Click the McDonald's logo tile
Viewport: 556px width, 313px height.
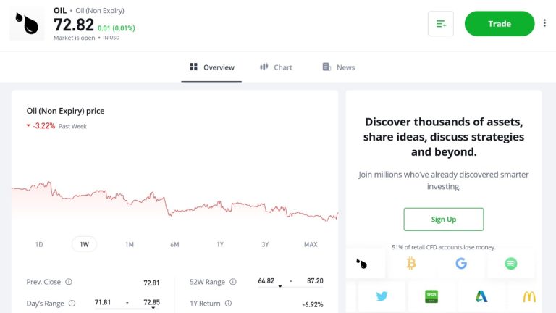pos(529,296)
